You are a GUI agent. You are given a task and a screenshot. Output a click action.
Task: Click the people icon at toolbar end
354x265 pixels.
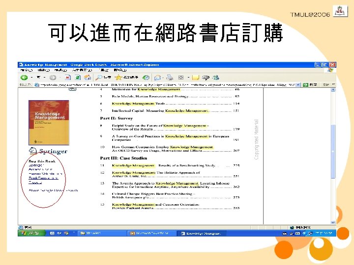click(216, 78)
